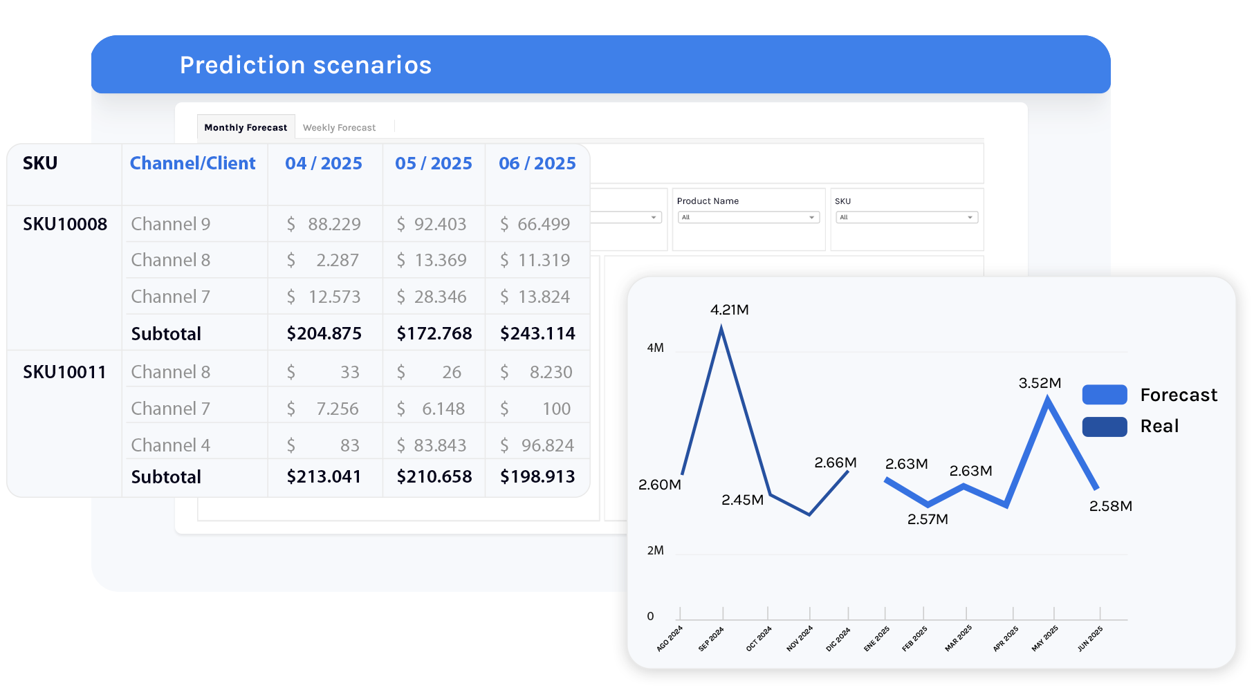The image size is (1254, 699).
Task: Expand the partially hidden dropdown left of Product Name
Action: [x=626, y=217]
